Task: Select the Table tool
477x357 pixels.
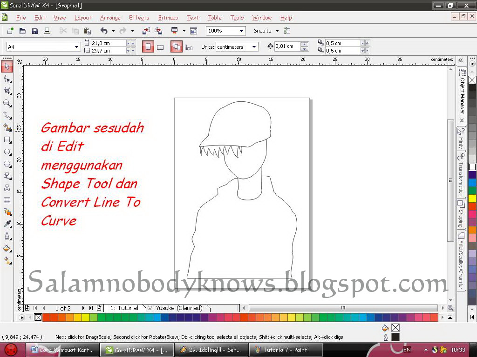Action: click(x=7, y=200)
